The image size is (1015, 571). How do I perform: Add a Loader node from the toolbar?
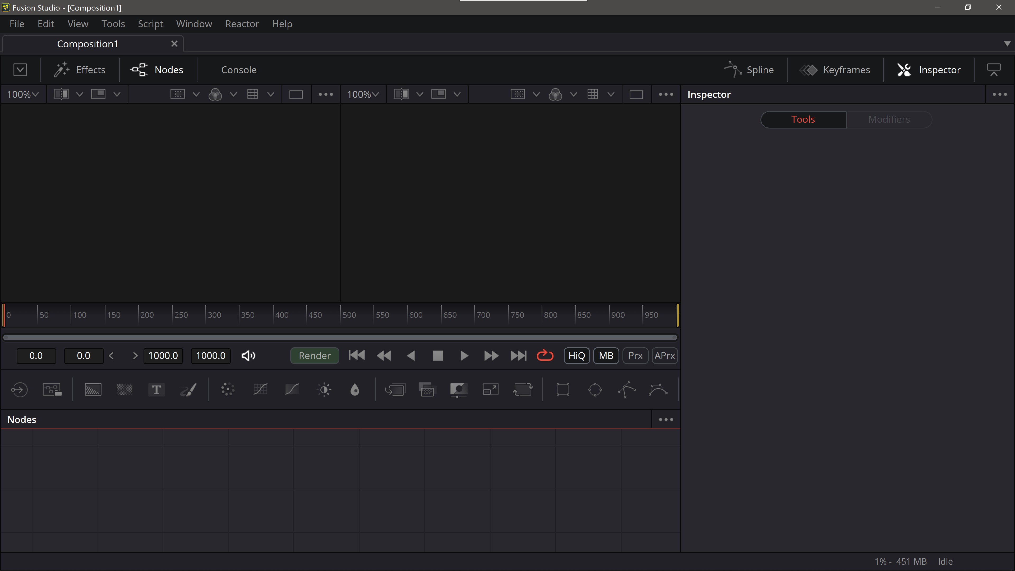tap(19, 390)
